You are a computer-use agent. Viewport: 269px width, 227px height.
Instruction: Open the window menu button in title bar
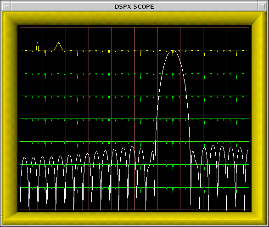point(6,6)
